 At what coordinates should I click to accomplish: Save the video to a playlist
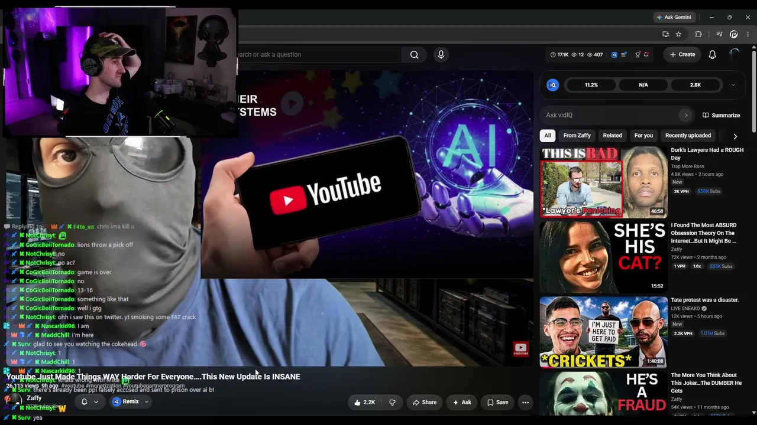497,403
